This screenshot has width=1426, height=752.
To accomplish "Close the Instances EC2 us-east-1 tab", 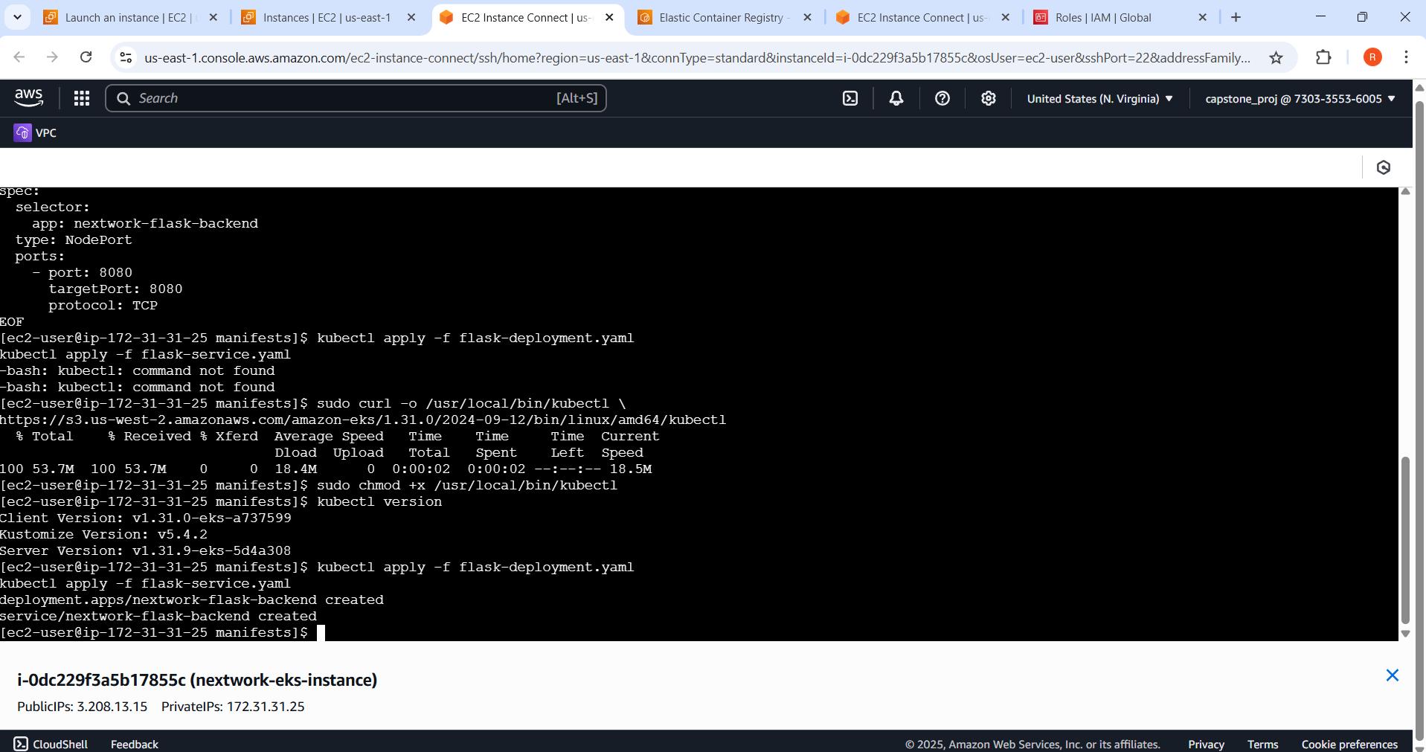I will (411, 17).
